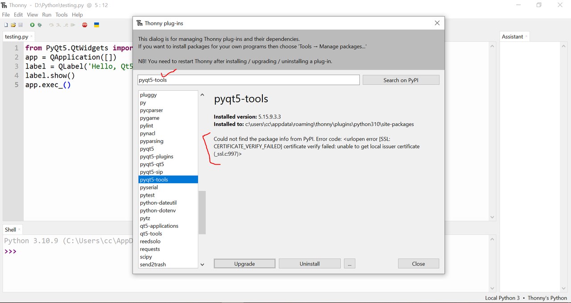Select python-dotenv in the package list
The width and height of the screenshot is (571, 303).
point(168,210)
